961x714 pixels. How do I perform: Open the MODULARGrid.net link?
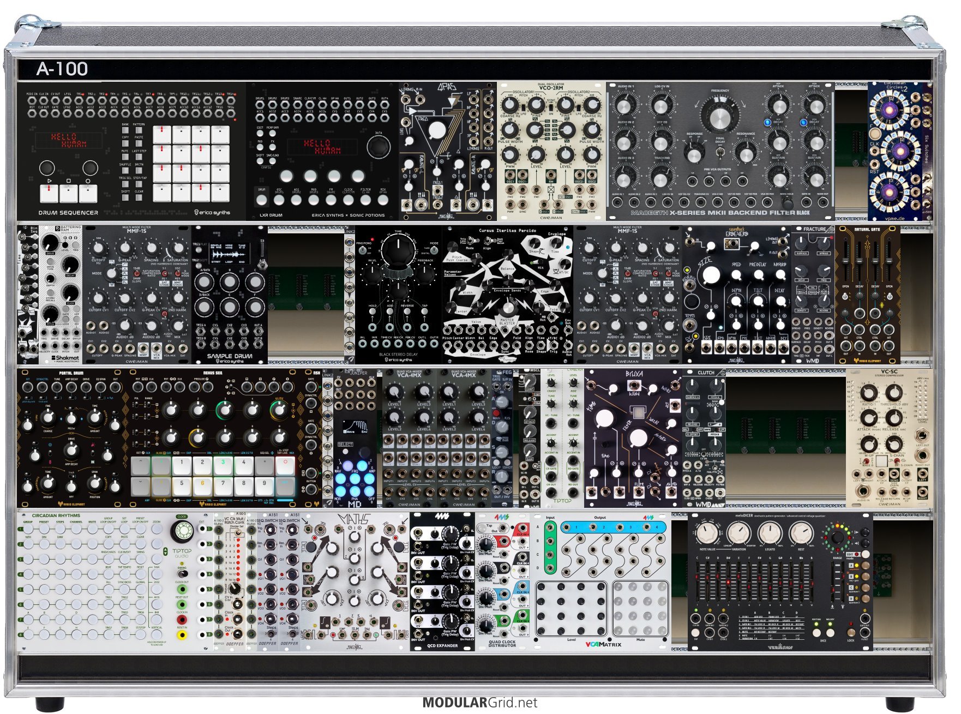pos(480,703)
